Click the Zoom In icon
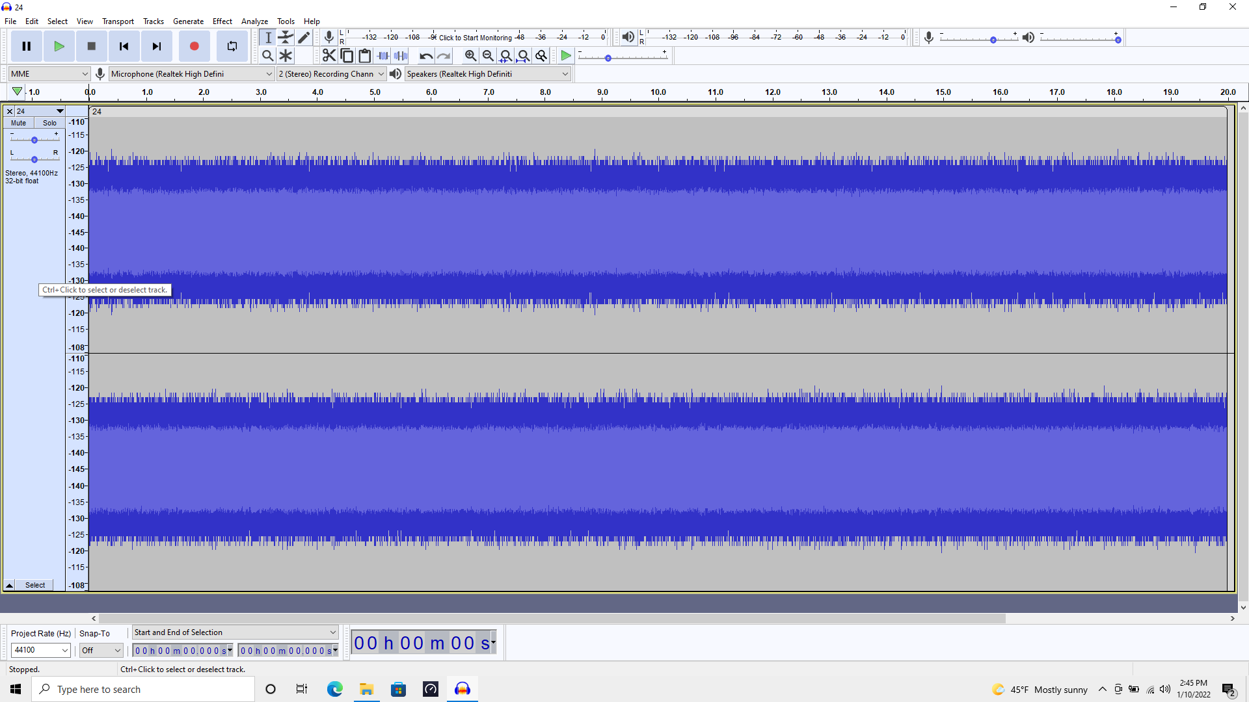This screenshot has height=702, width=1249. [x=470, y=55]
